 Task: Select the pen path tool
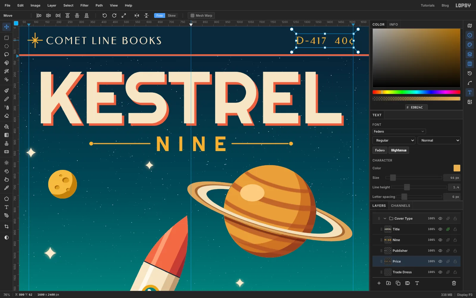point(7,215)
